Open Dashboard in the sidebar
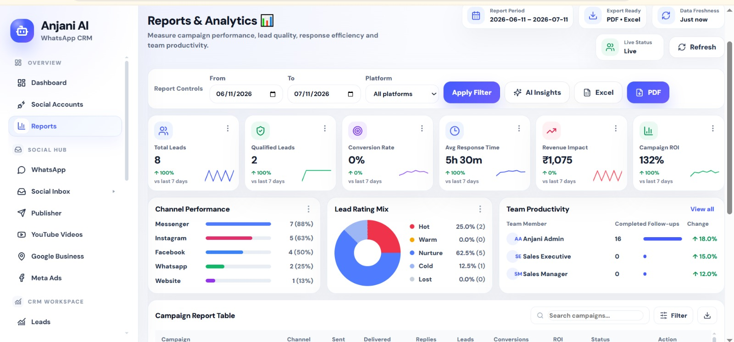Screen dimensions: 734x342 click(65, 83)
